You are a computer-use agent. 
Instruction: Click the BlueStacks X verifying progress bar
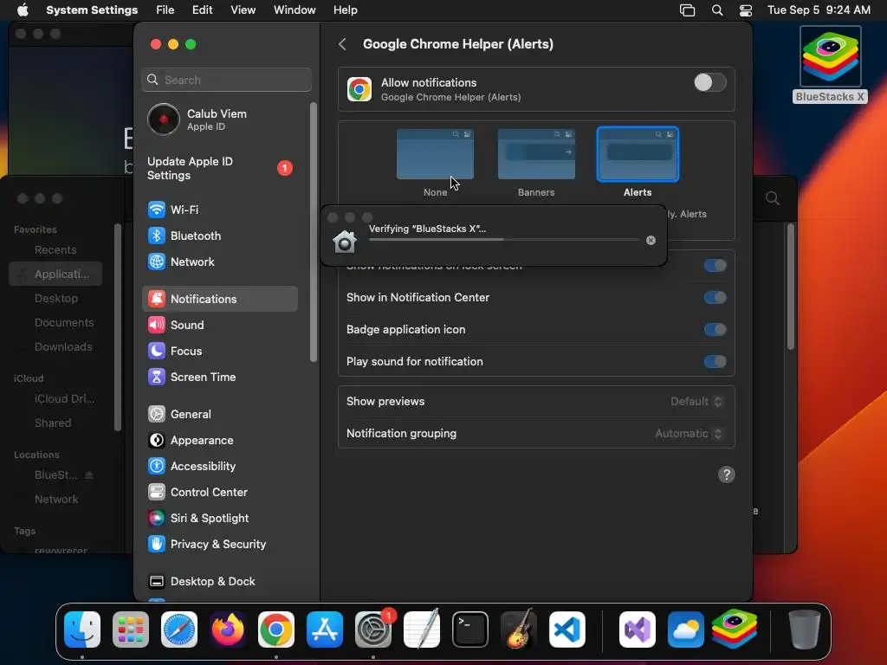(x=504, y=240)
